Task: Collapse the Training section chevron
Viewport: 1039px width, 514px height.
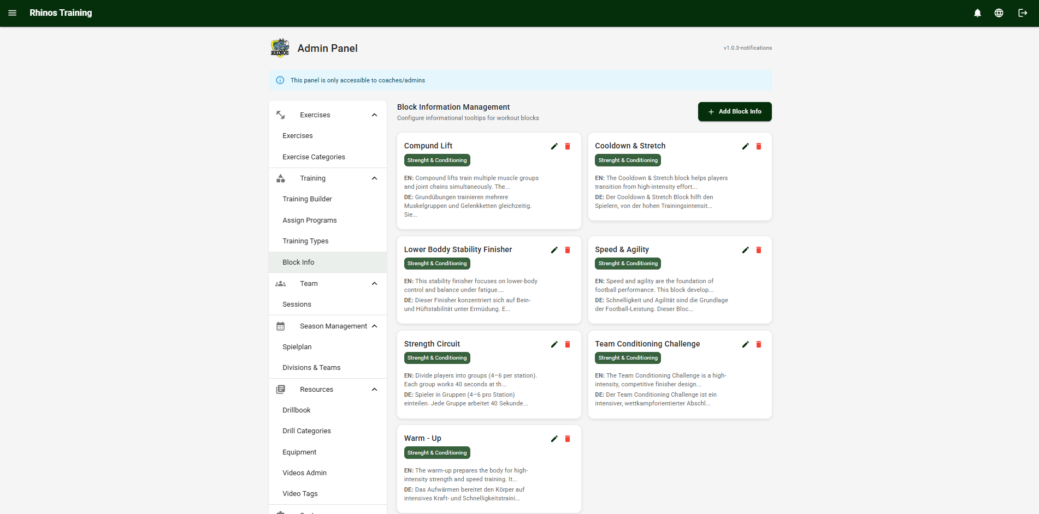Action: [x=375, y=178]
